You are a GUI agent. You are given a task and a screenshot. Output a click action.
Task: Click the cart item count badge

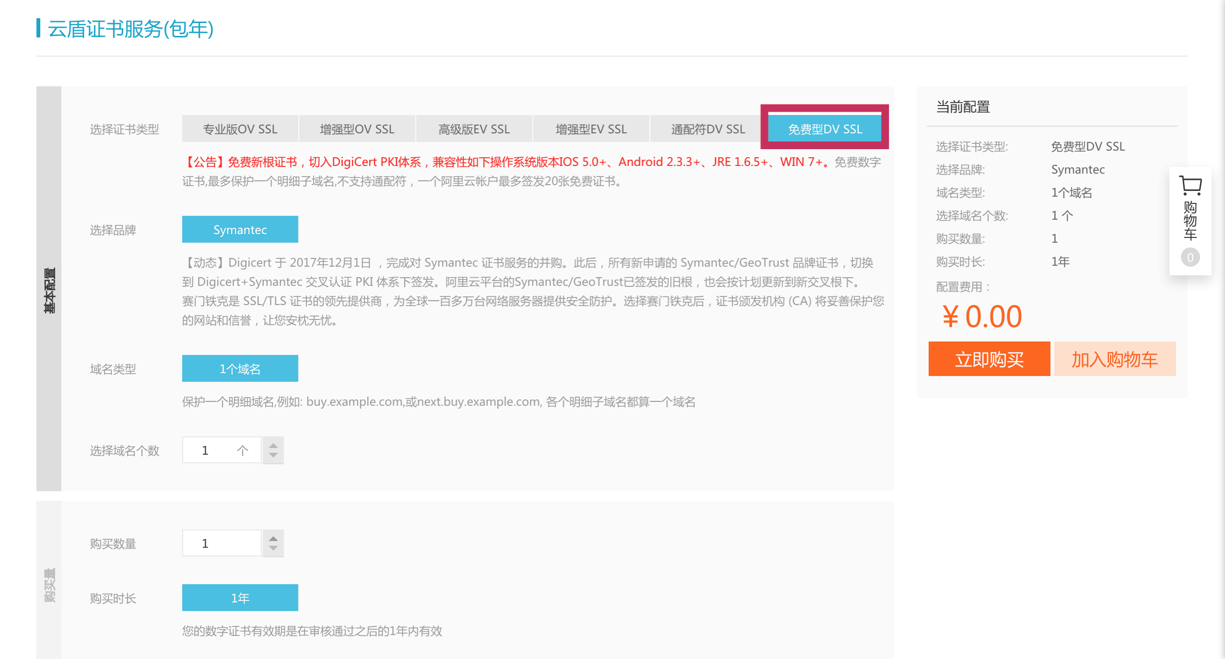click(1190, 258)
